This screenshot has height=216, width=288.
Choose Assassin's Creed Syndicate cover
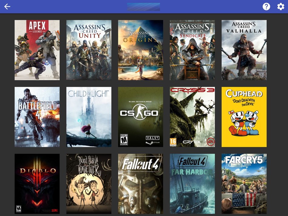pyautogui.click(x=192, y=50)
